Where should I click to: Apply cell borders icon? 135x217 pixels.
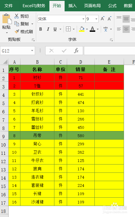(68, 29)
